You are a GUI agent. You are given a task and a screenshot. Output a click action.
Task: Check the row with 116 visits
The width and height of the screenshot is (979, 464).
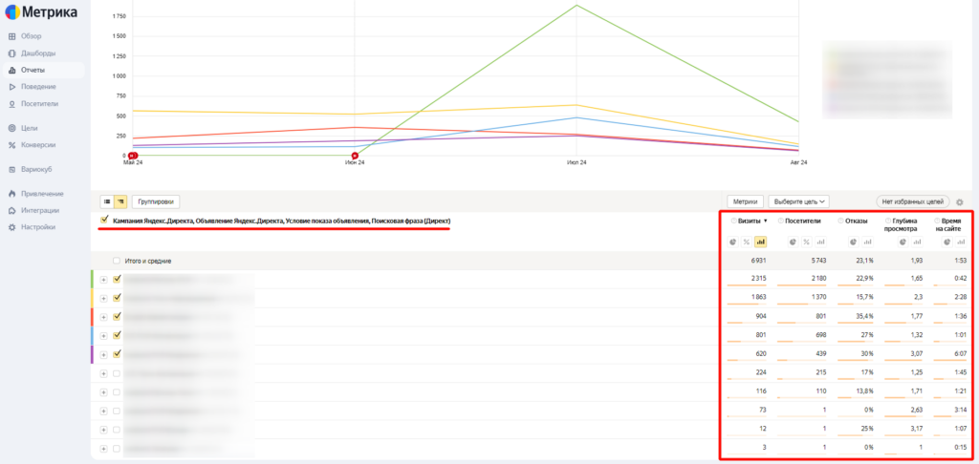pyautogui.click(x=116, y=392)
